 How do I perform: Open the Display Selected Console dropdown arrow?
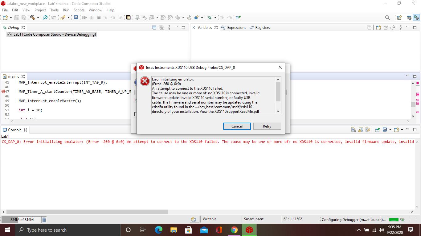pyautogui.click(x=390, y=130)
